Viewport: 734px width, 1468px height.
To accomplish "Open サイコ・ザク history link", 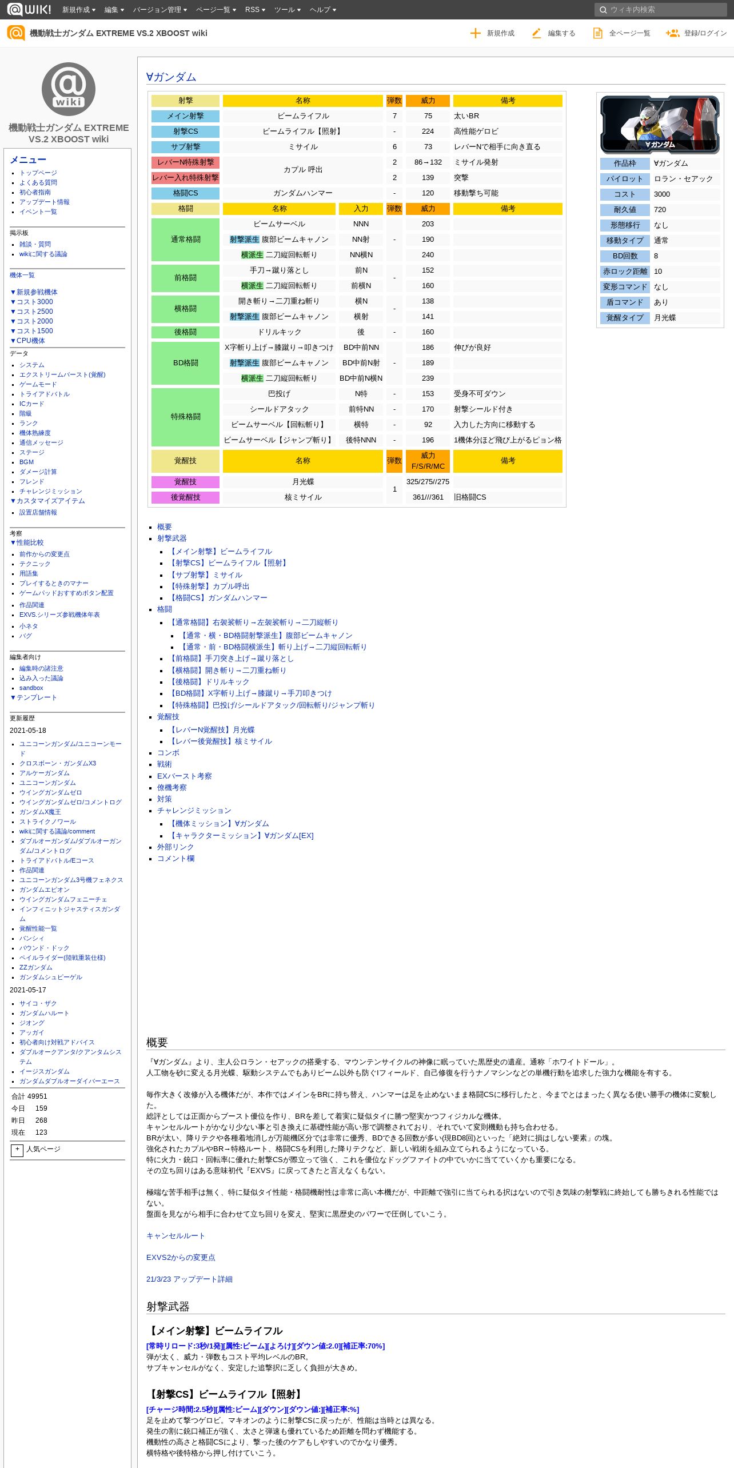I will click(38, 1003).
